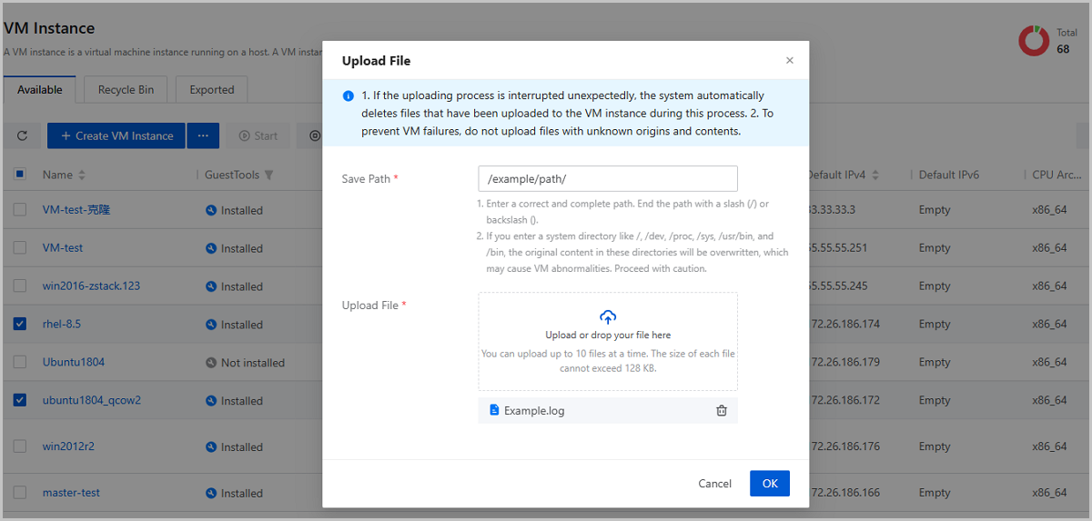This screenshot has width=1092, height=521.
Task: Sort by the Name column arrows
Action: click(x=82, y=175)
